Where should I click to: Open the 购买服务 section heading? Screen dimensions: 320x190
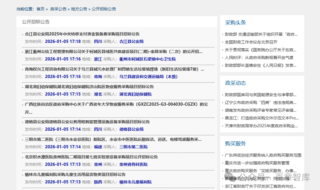[x=235, y=143]
